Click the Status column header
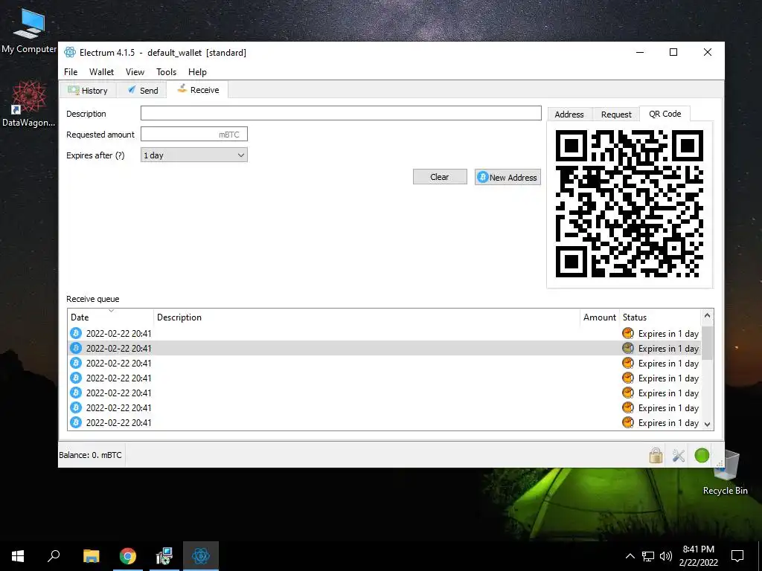 [661, 317]
